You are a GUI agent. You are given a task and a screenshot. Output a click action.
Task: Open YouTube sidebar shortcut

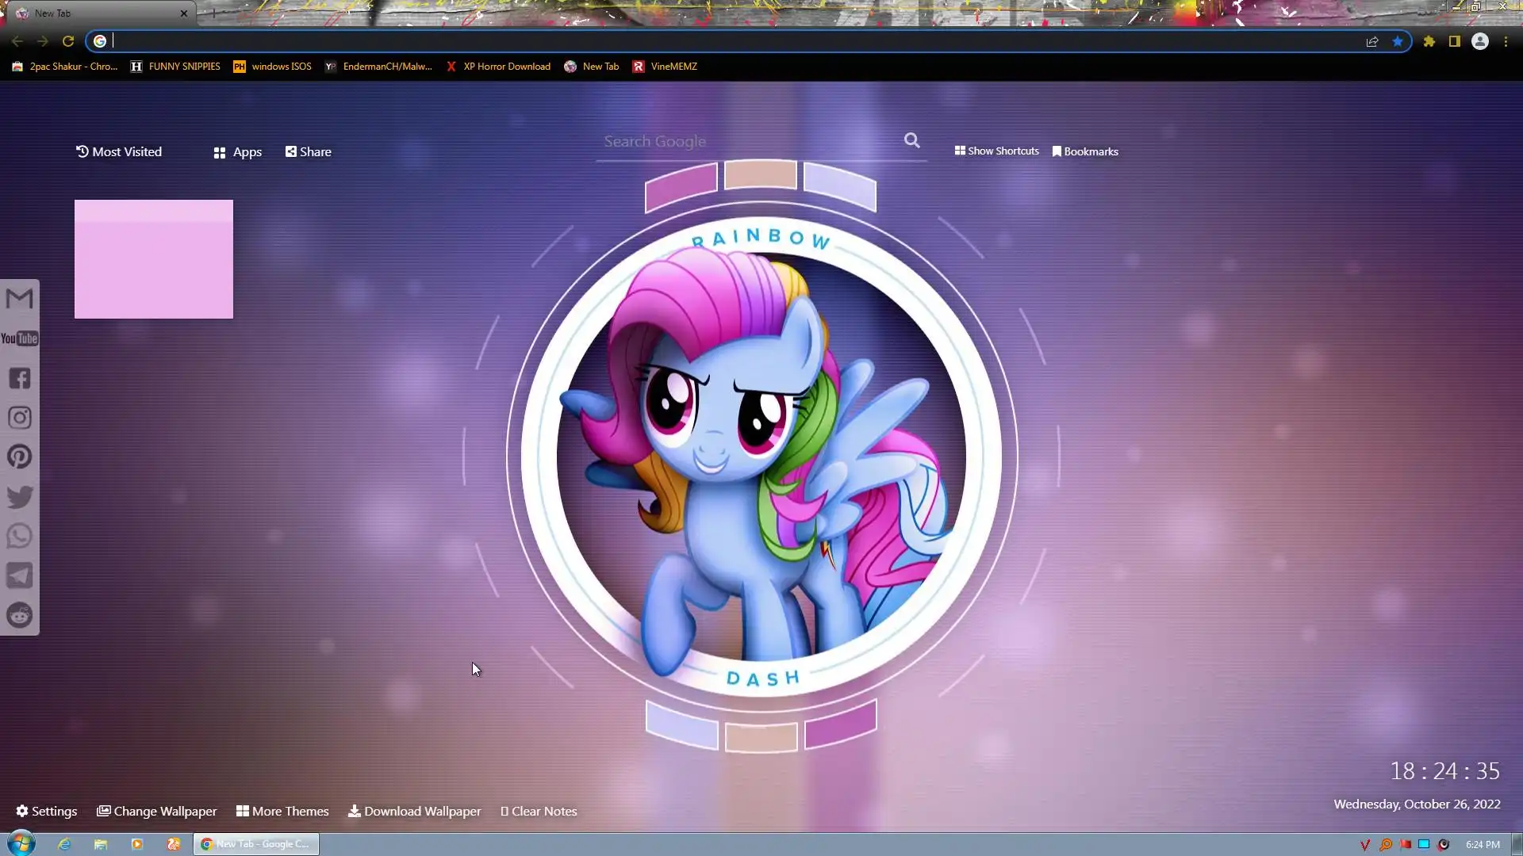point(20,338)
